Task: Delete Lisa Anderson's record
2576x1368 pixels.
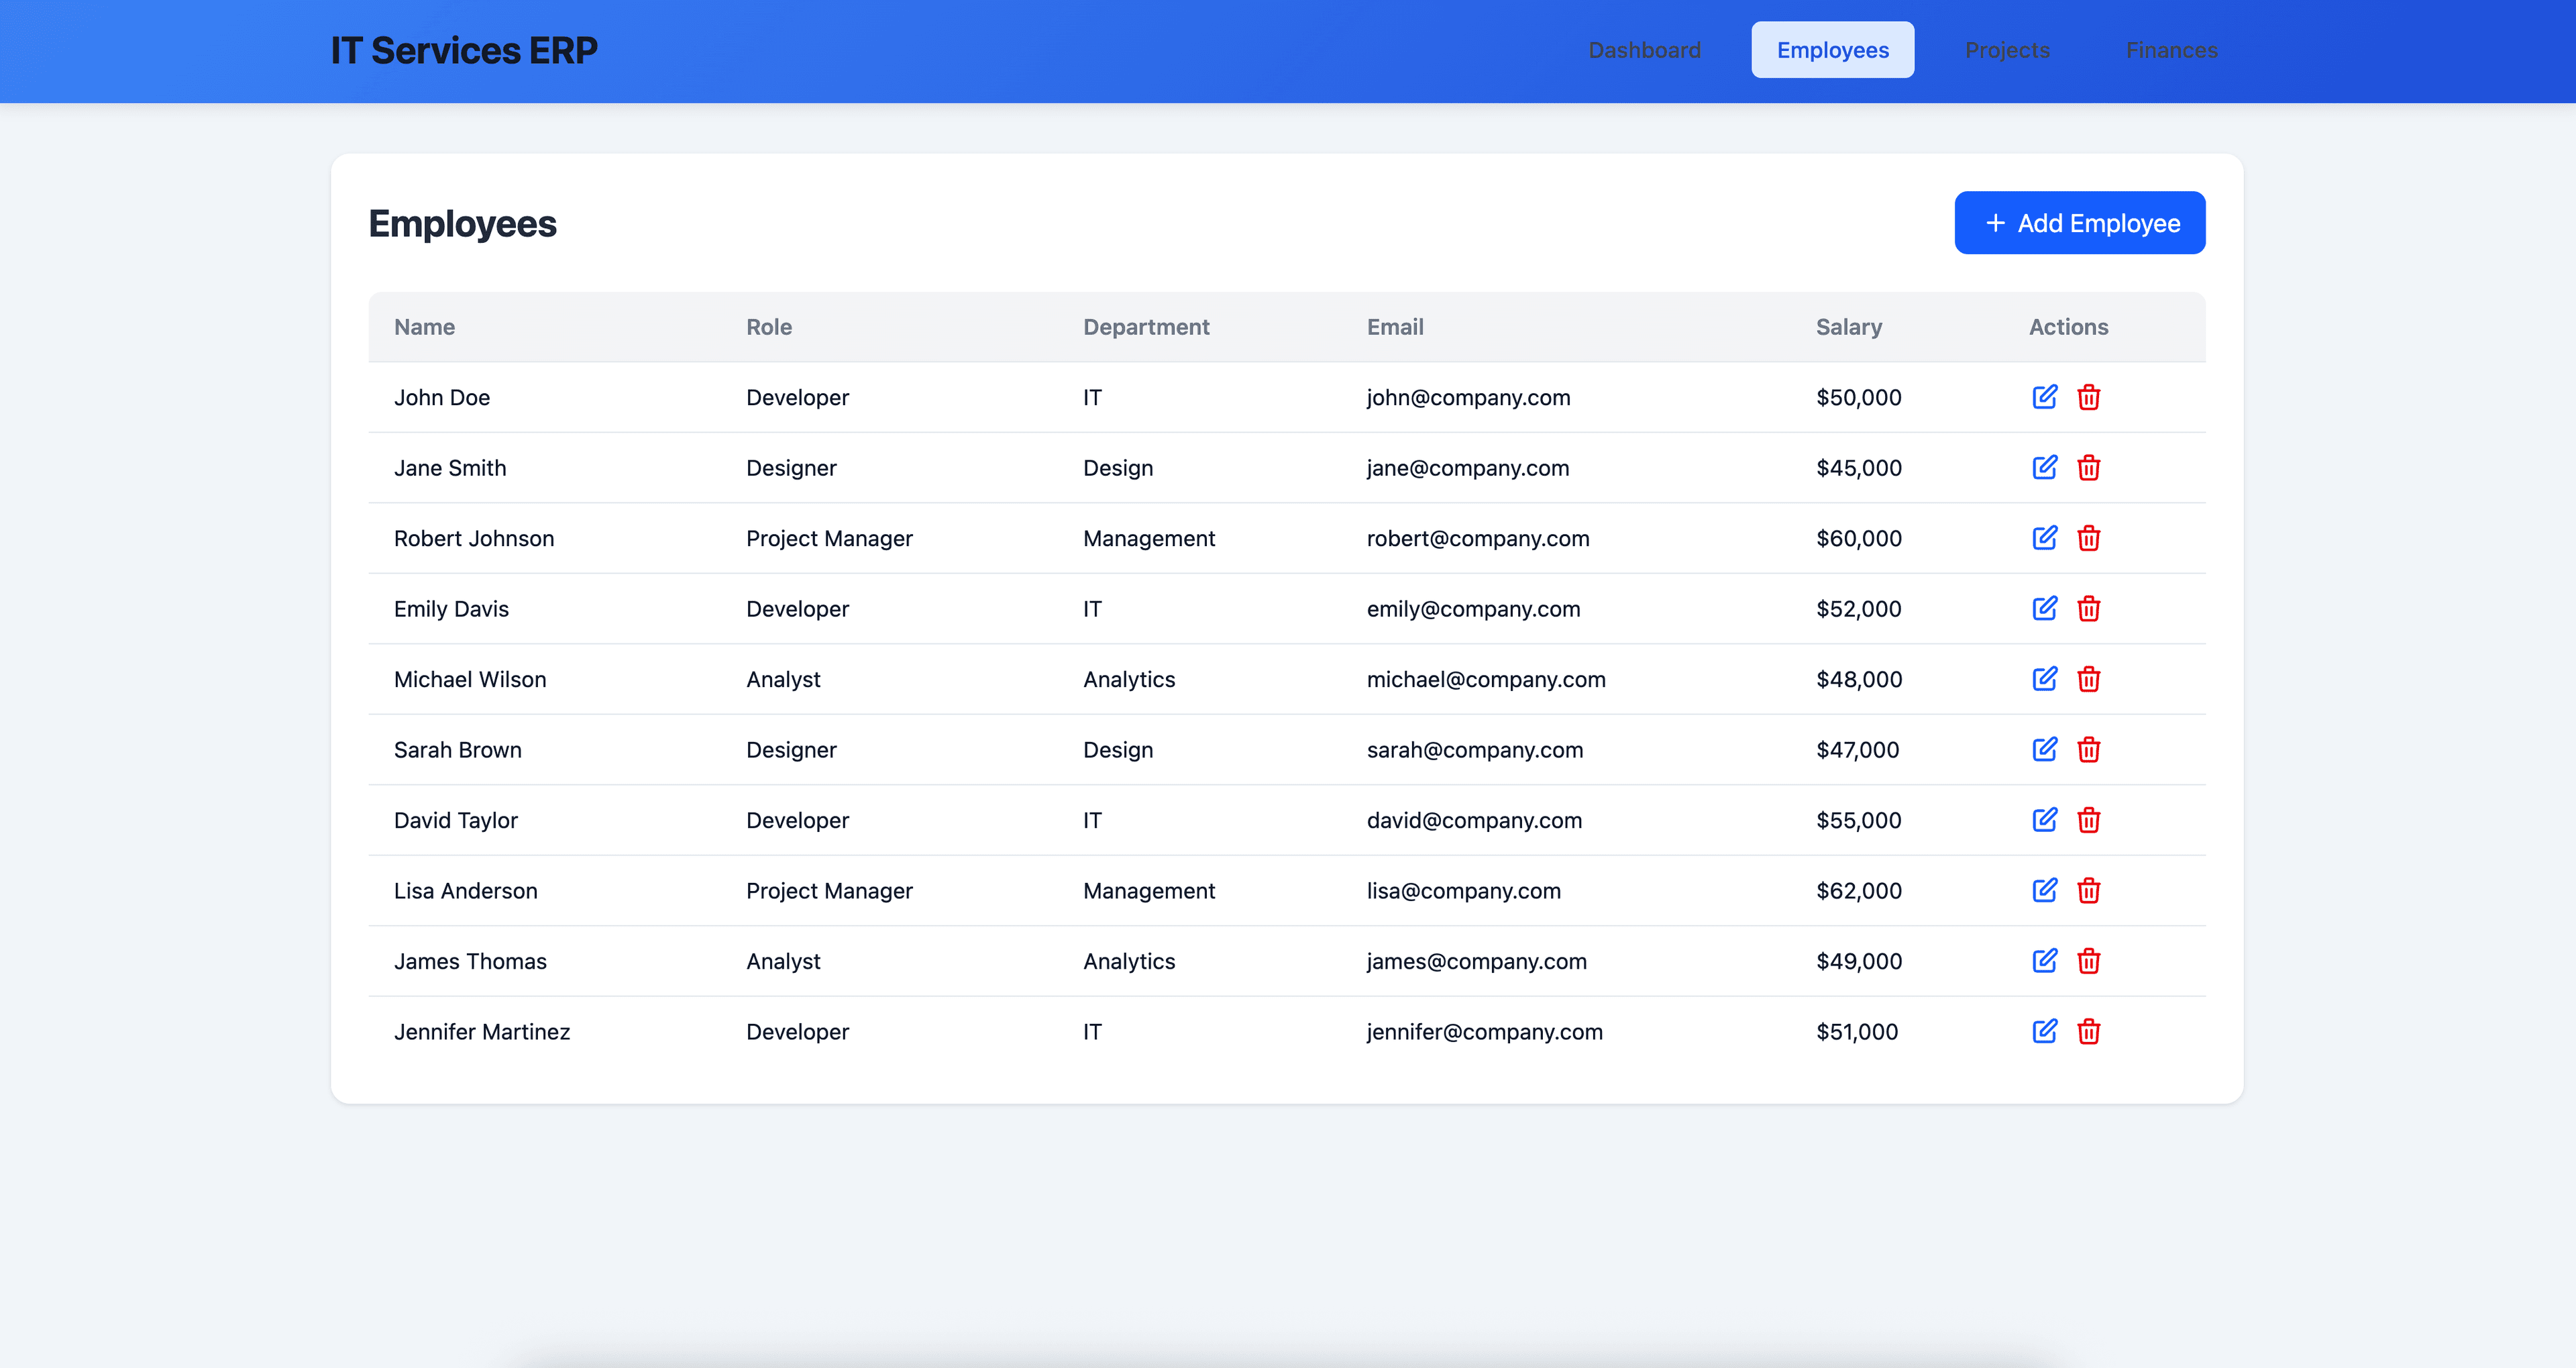Action: [x=2088, y=891]
